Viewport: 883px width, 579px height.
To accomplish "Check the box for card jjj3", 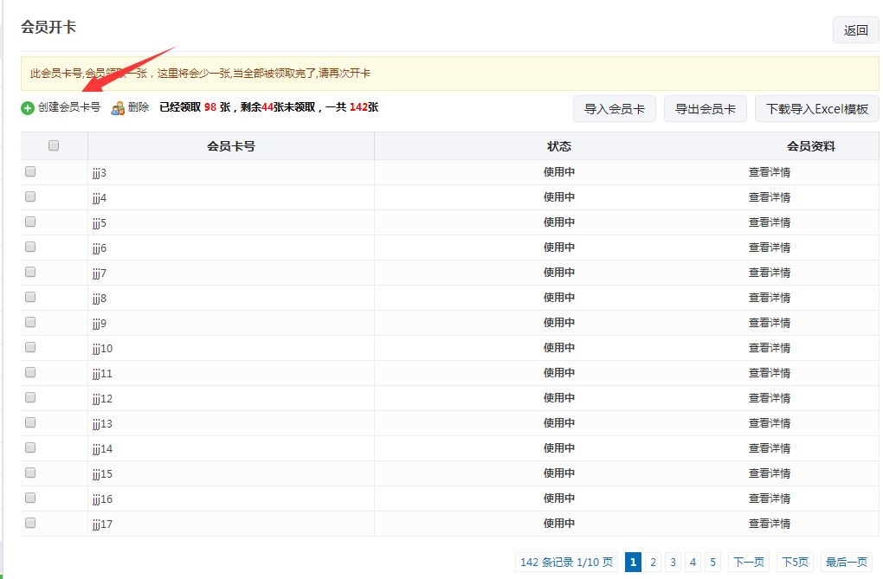I will pos(30,171).
